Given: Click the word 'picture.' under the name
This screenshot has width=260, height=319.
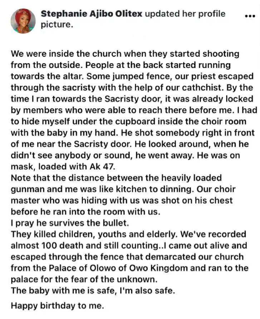Looking at the screenshot, I should click(57, 25).
